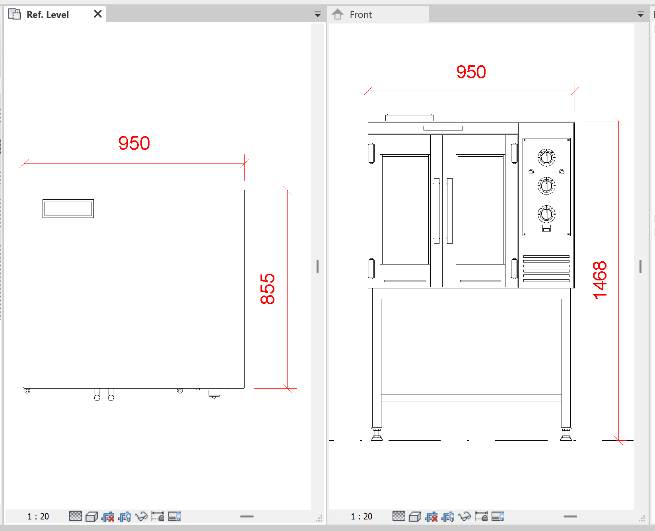Open Visual Style in Ref. Level view
655x531 pixels.
92,516
